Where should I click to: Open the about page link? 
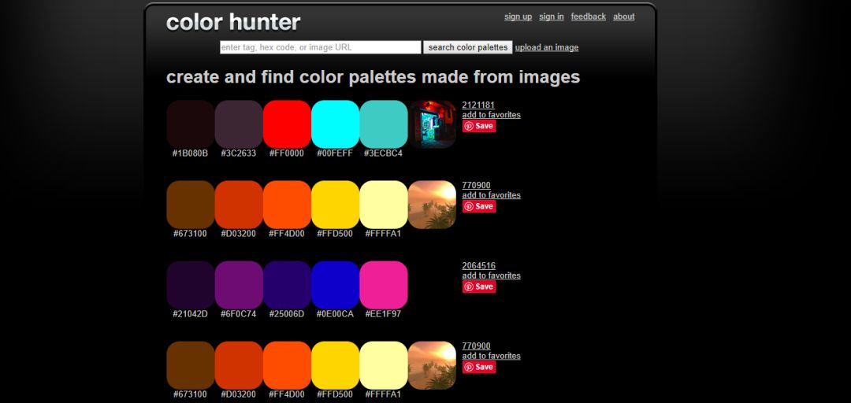coord(623,17)
